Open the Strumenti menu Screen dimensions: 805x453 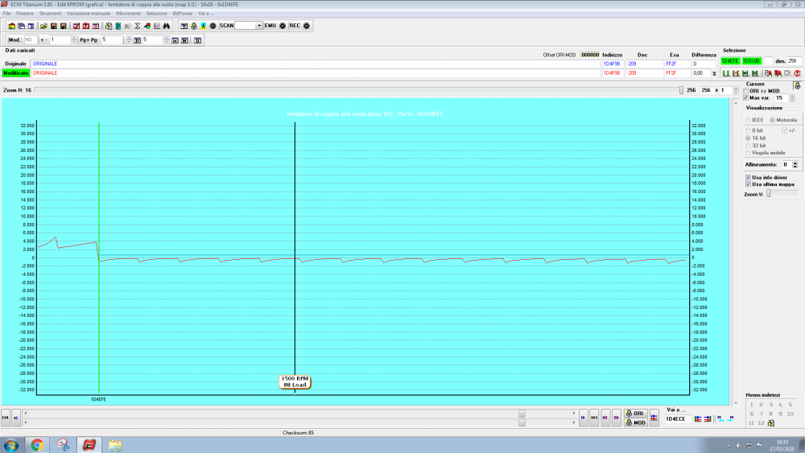(50, 14)
